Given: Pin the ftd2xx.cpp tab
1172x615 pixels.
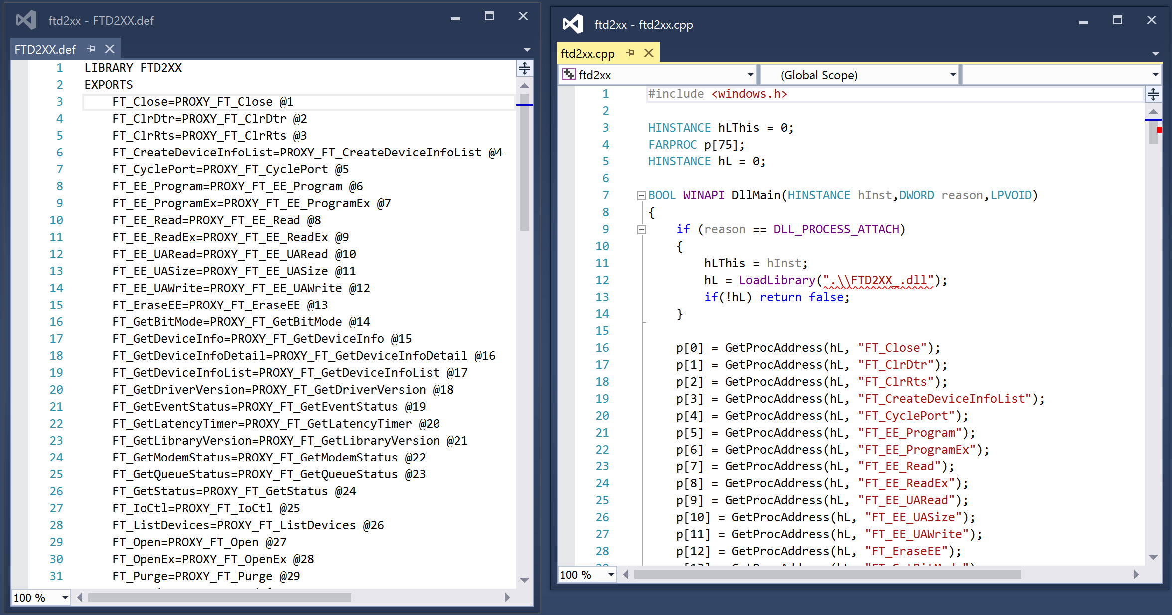Looking at the screenshot, I should 630,53.
